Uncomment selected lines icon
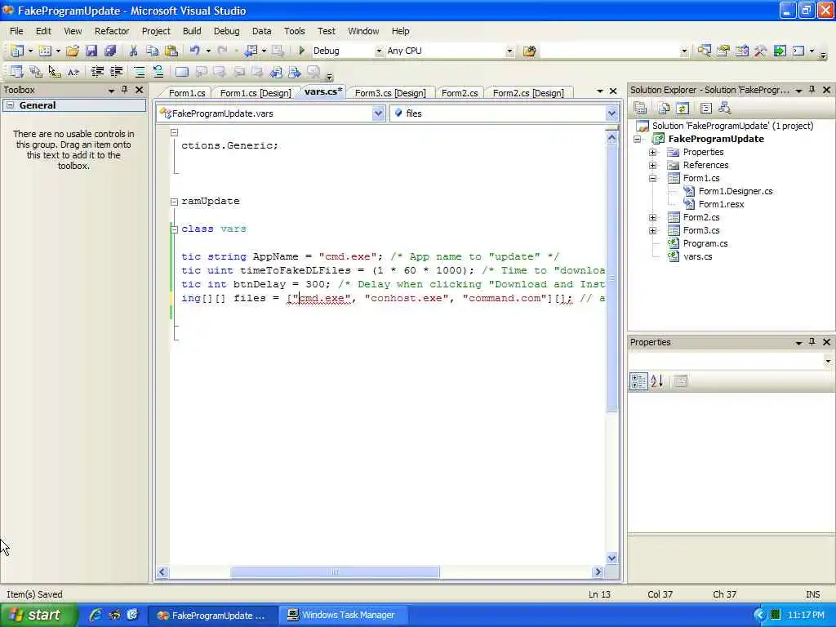The image size is (836, 627). [158, 72]
